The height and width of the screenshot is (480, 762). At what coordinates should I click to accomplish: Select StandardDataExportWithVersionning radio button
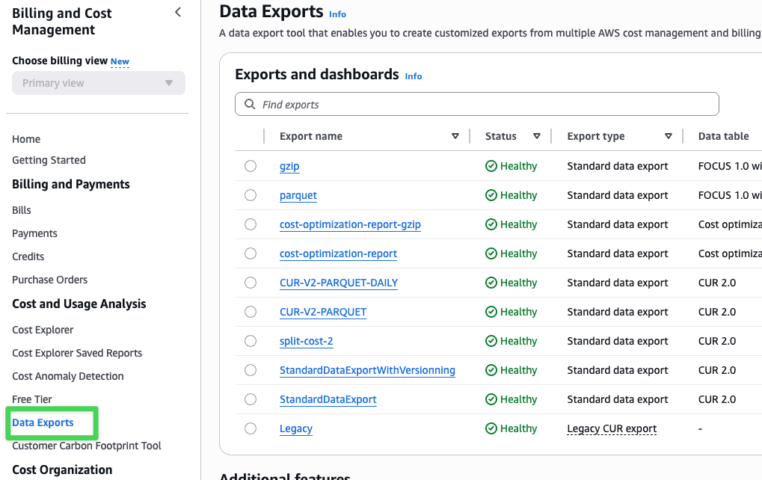(x=251, y=370)
